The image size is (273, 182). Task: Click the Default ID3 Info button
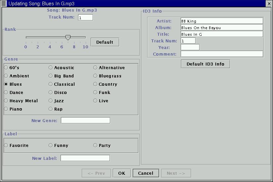pyautogui.click(x=205, y=64)
